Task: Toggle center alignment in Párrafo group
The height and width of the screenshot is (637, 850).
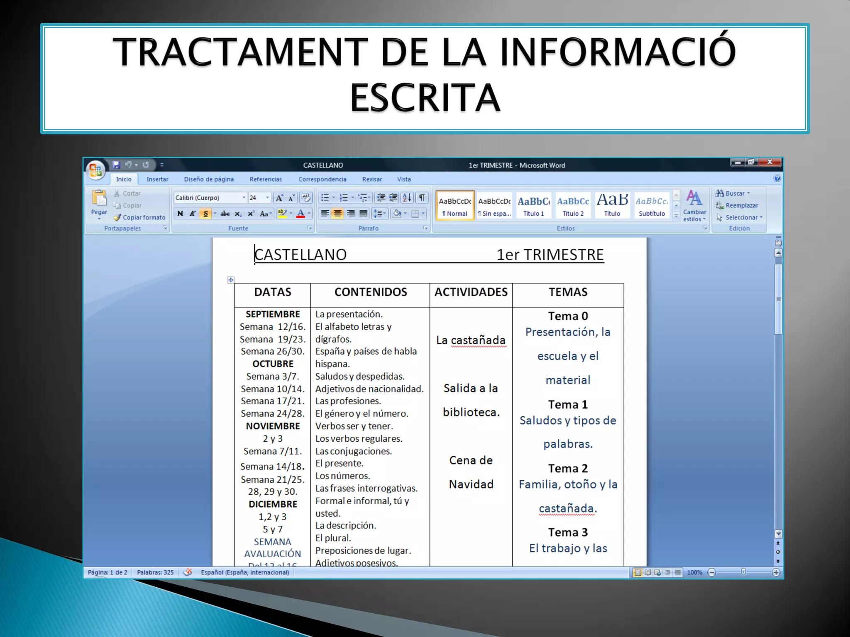Action: tap(338, 214)
